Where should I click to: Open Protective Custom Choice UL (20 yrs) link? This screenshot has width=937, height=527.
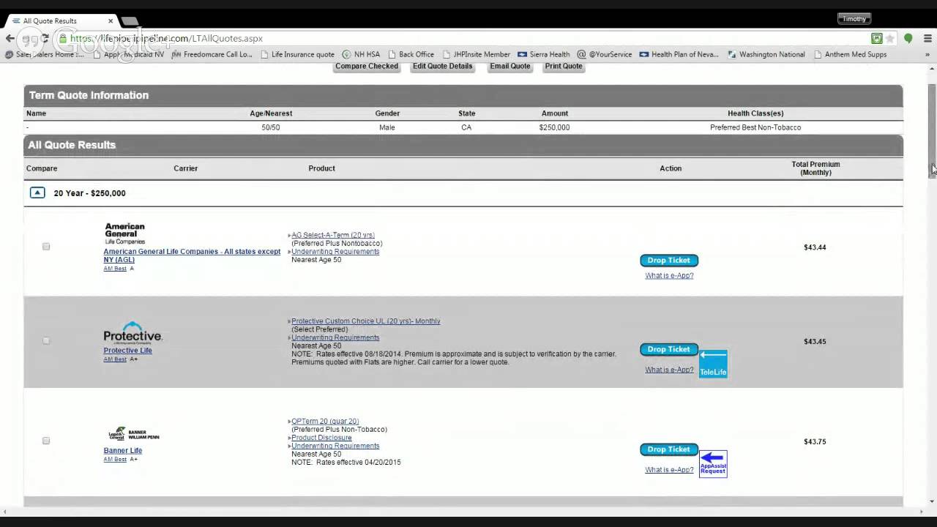(x=366, y=321)
